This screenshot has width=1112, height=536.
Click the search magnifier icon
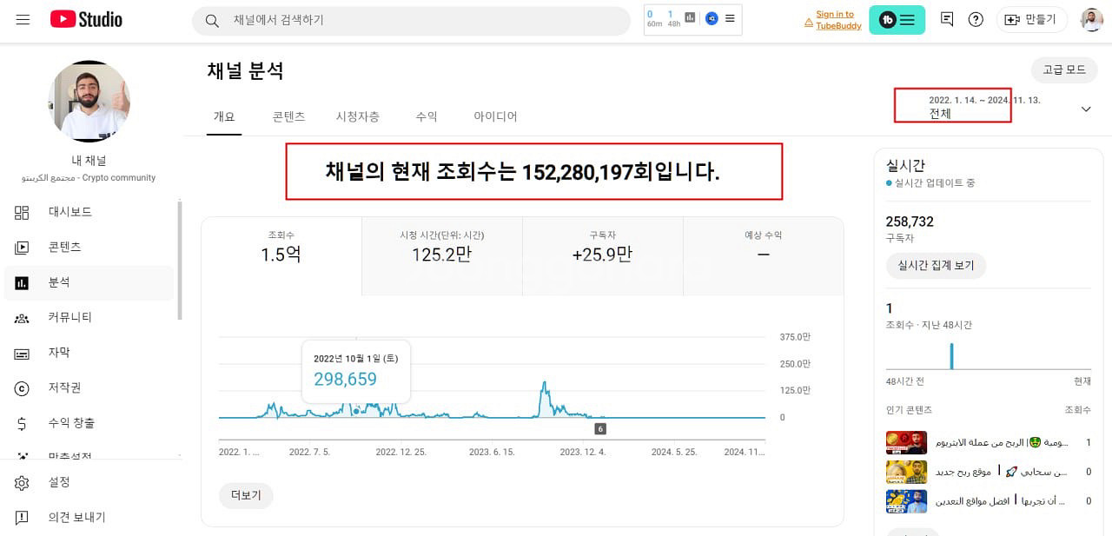click(212, 20)
